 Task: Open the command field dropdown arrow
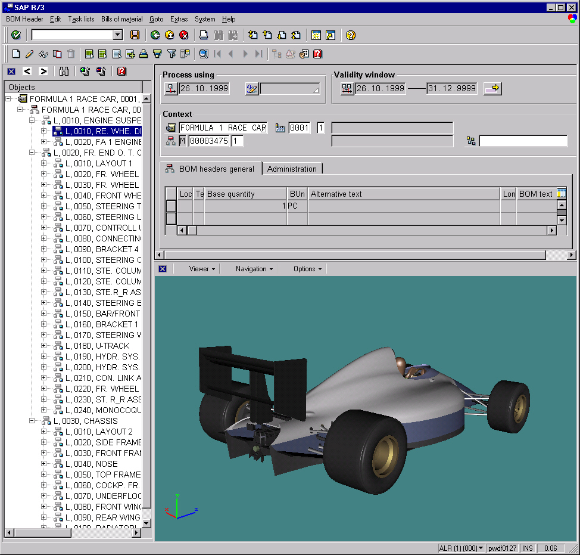coord(118,35)
